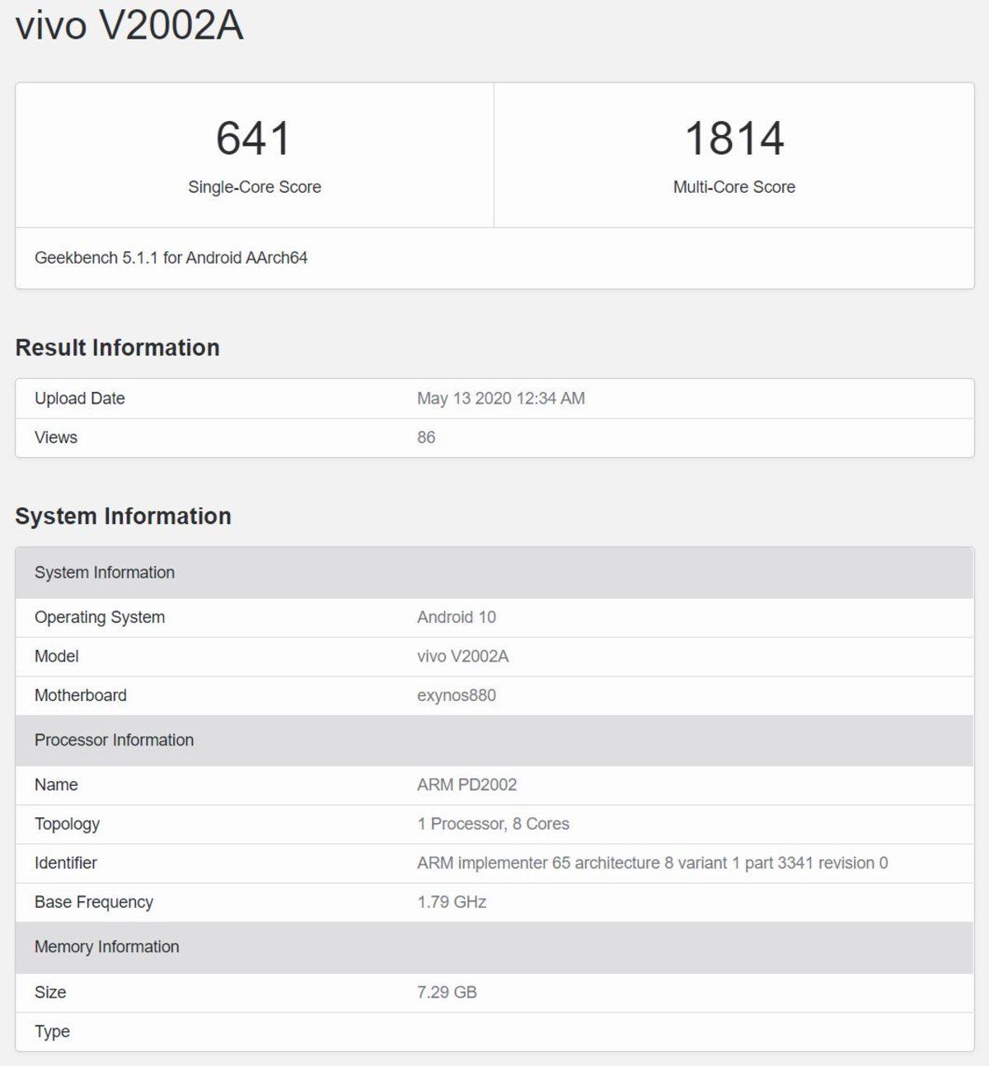Select the Motherboard value exynos880

(x=455, y=695)
